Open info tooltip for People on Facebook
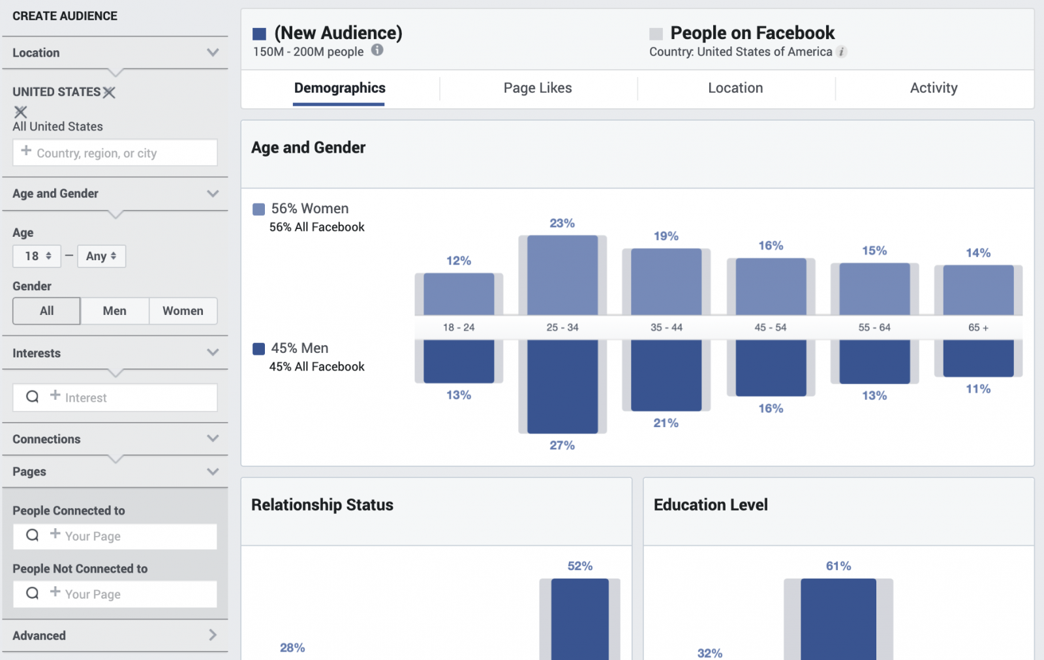1044x660 pixels. (842, 52)
